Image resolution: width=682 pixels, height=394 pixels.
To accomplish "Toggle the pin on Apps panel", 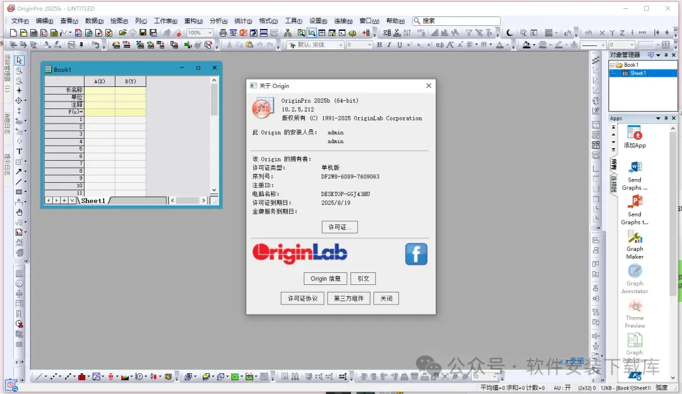I will (666, 118).
